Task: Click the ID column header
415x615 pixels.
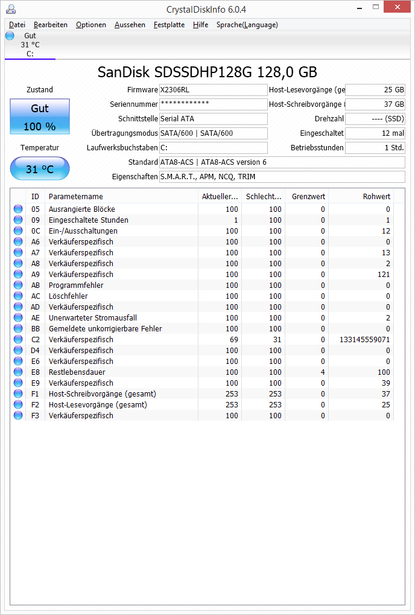Action: coord(35,197)
